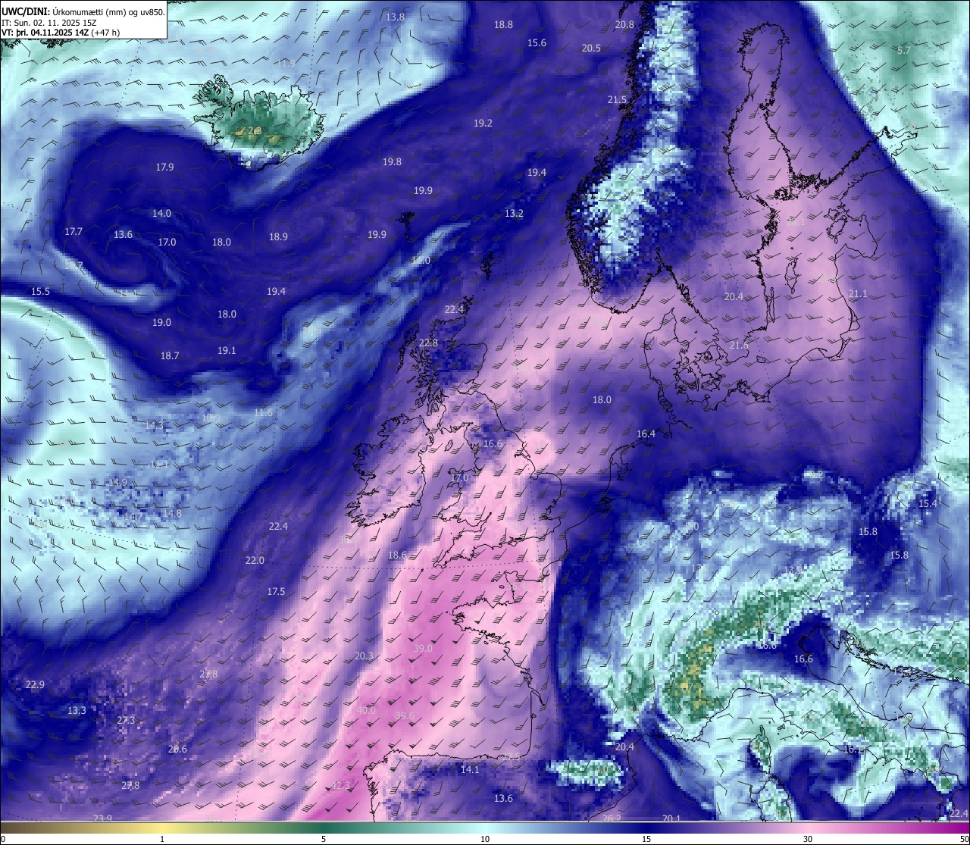The height and width of the screenshot is (845, 970).
Task: Click the 26.6 value in the southwest Atlantic
Action: (177, 749)
